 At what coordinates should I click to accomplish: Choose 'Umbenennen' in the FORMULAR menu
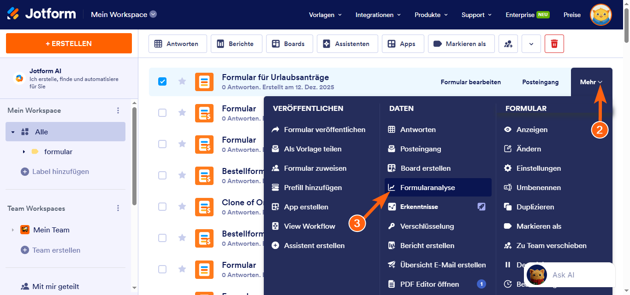point(539,187)
